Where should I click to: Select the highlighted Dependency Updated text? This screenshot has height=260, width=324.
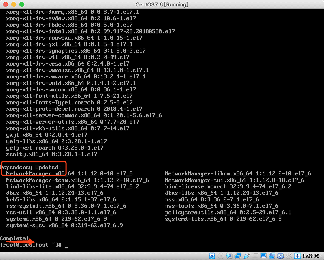click(x=32, y=167)
